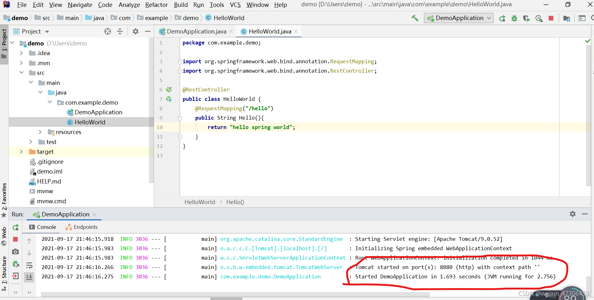Expand the test folder

click(x=31, y=142)
